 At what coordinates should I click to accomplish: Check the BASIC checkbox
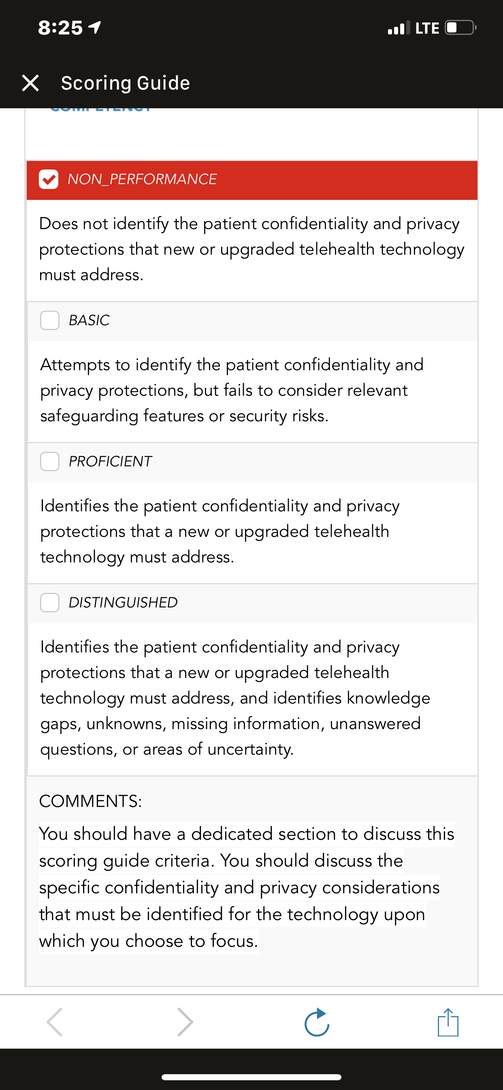[49, 320]
